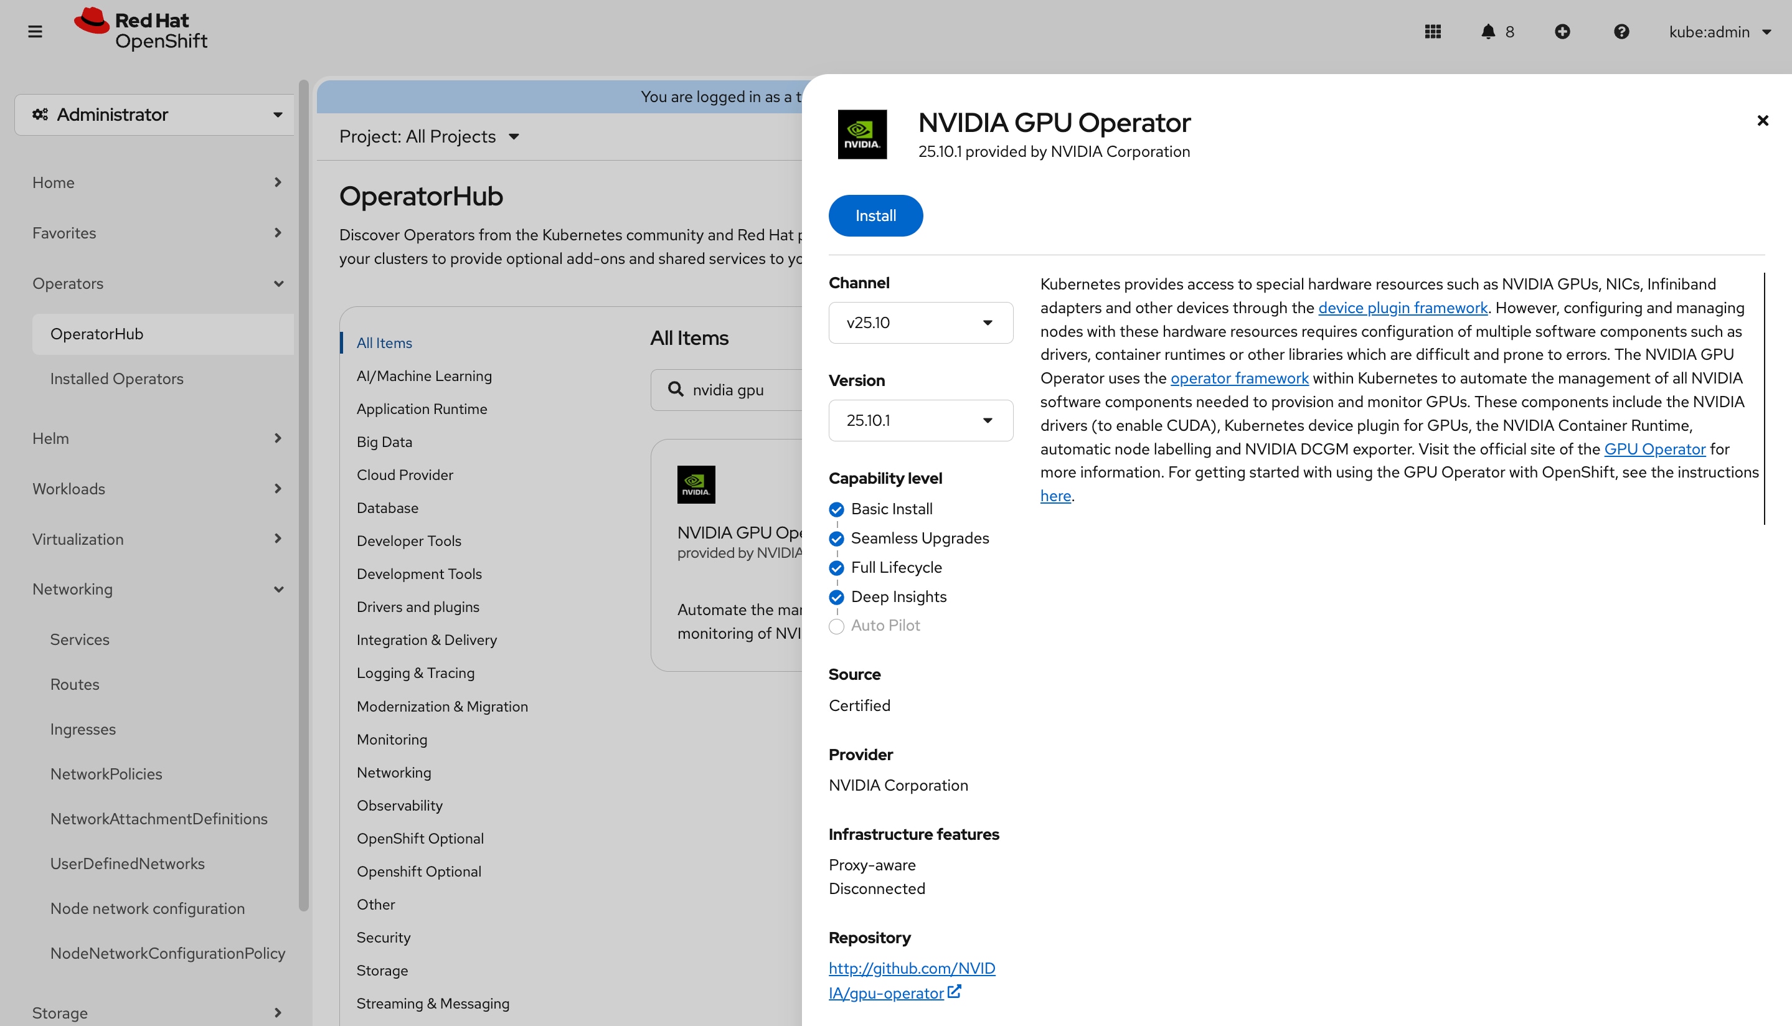
Task: Click the Install button
Action: [875, 215]
